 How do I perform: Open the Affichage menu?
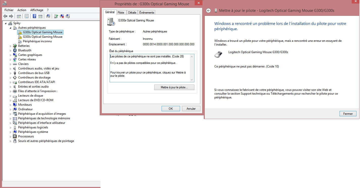point(37,10)
